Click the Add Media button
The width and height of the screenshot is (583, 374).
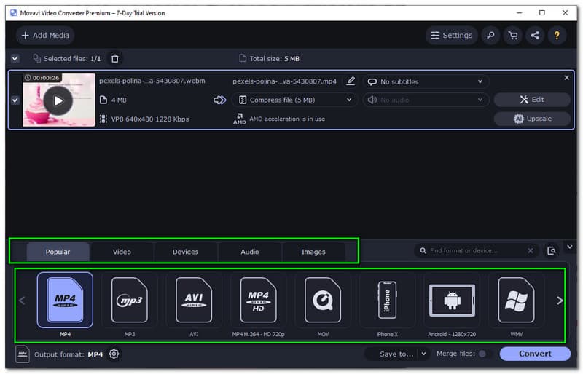(45, 35)
